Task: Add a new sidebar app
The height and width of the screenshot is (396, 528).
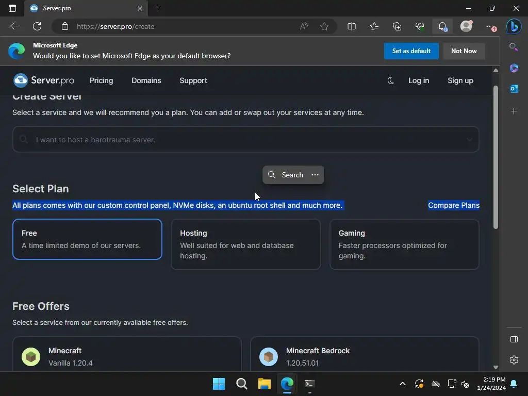Action: pyautogui.click(x=514, y=111)
